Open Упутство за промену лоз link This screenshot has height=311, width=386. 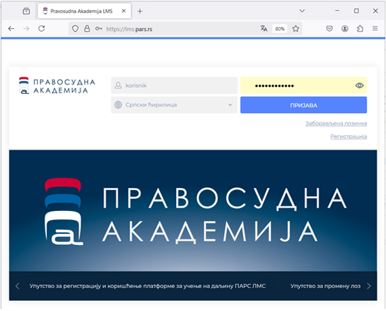(x=326, y=286)
